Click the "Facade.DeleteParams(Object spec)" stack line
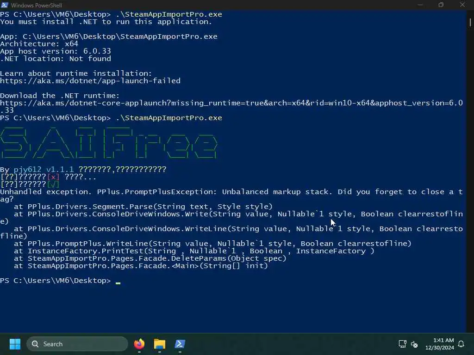The width and height of the screenshot is (474, 355). [x=150, y=258]
